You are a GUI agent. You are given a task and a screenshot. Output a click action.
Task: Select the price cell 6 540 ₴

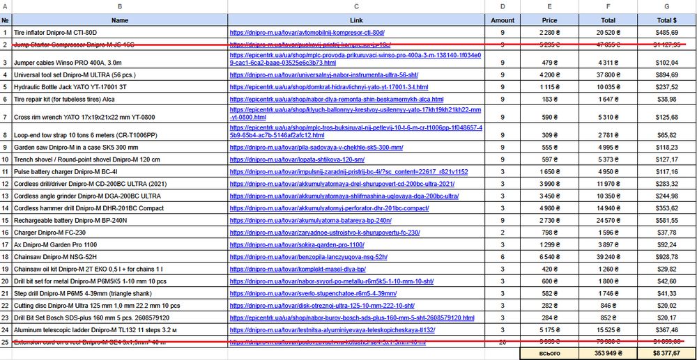(549, 256)
